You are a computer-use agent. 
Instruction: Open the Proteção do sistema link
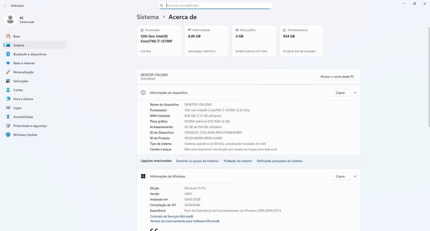pos(237,161)
